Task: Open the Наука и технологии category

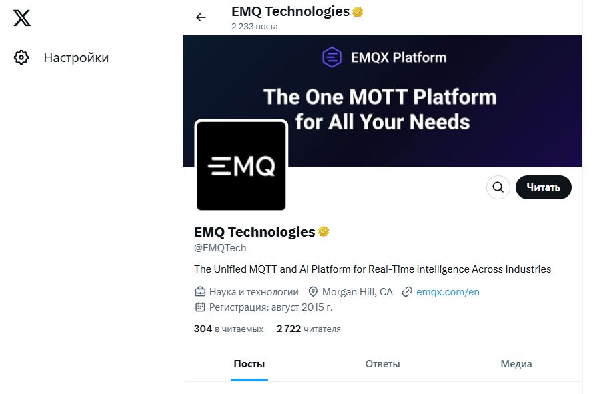Action: click(253, 292)
